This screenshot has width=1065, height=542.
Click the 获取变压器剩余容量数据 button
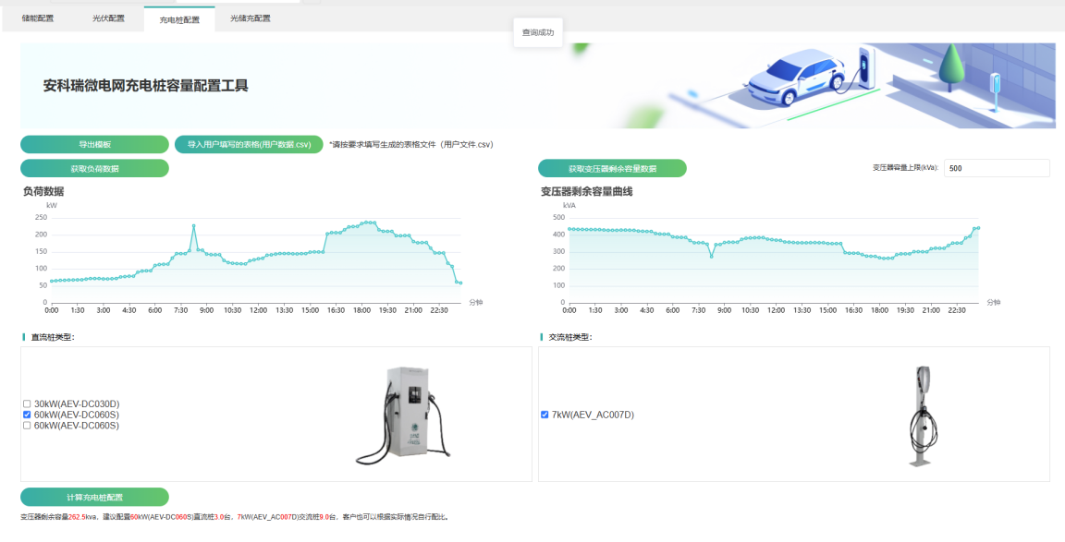coord(612,168)
